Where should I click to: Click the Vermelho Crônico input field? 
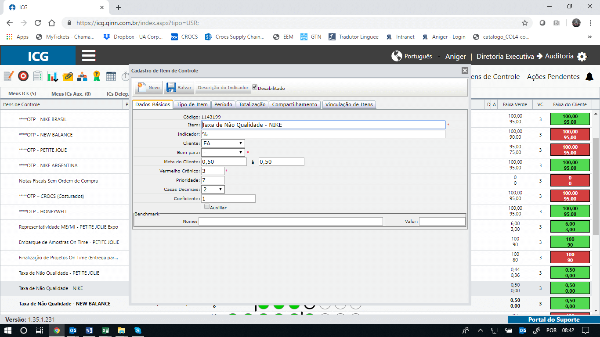click(213, 171)
